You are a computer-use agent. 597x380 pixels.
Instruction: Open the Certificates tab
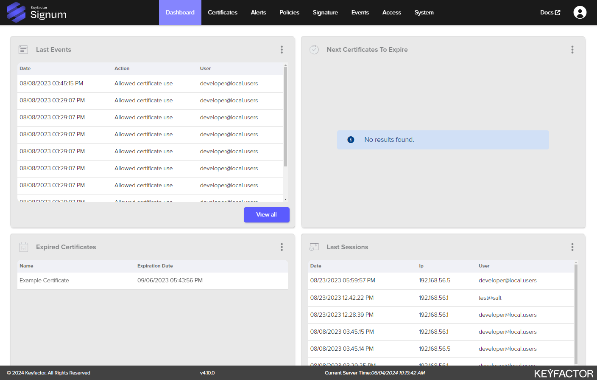tap(222, 13)
